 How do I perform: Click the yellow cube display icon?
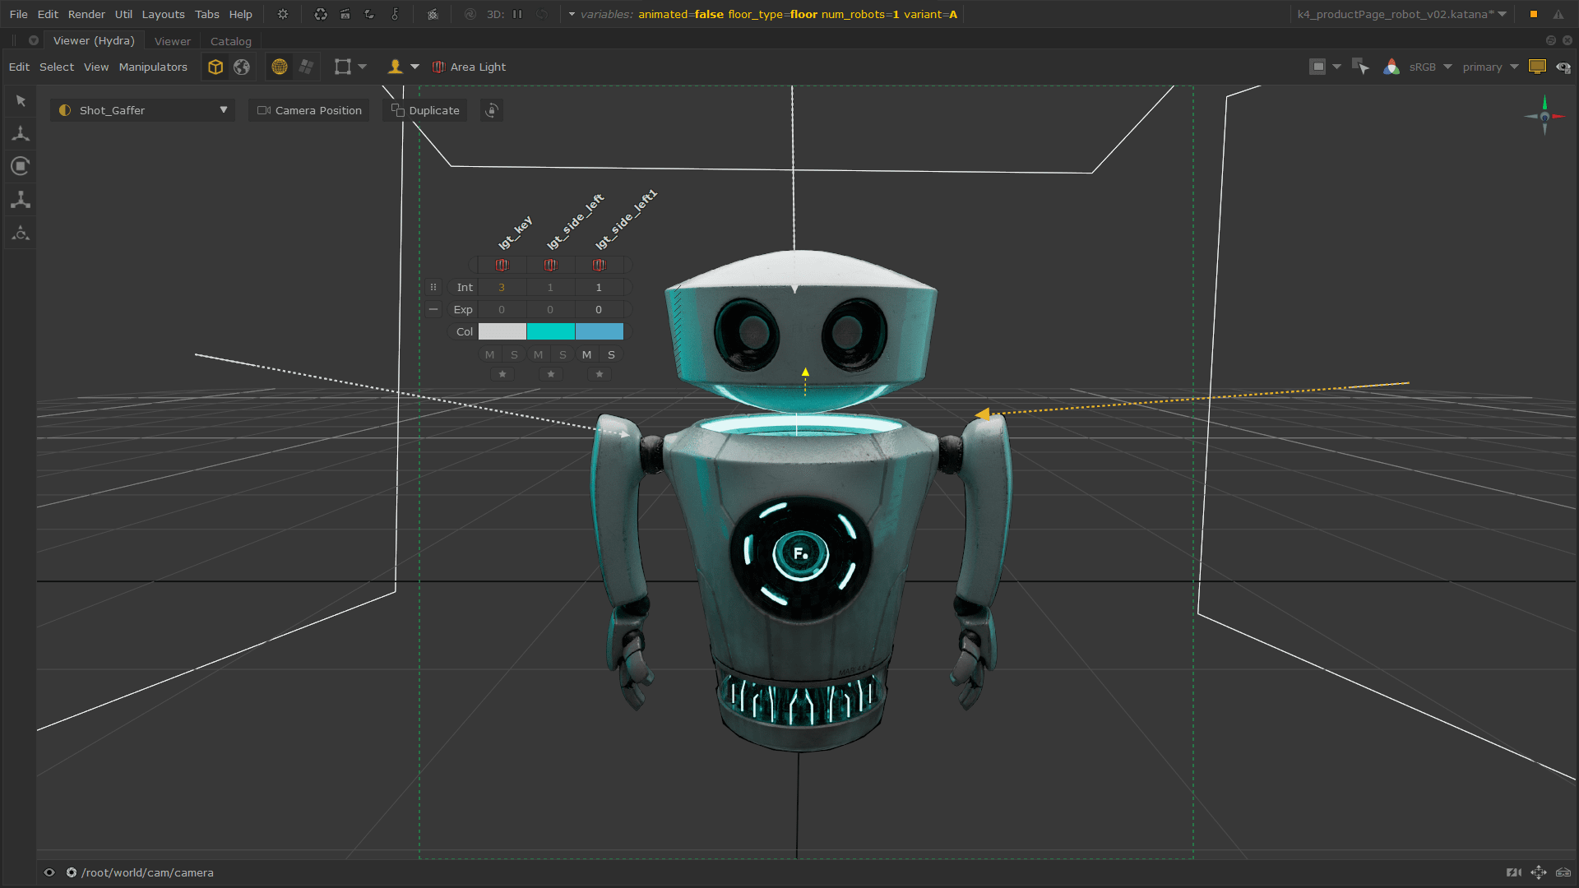(x=215, y=67)
